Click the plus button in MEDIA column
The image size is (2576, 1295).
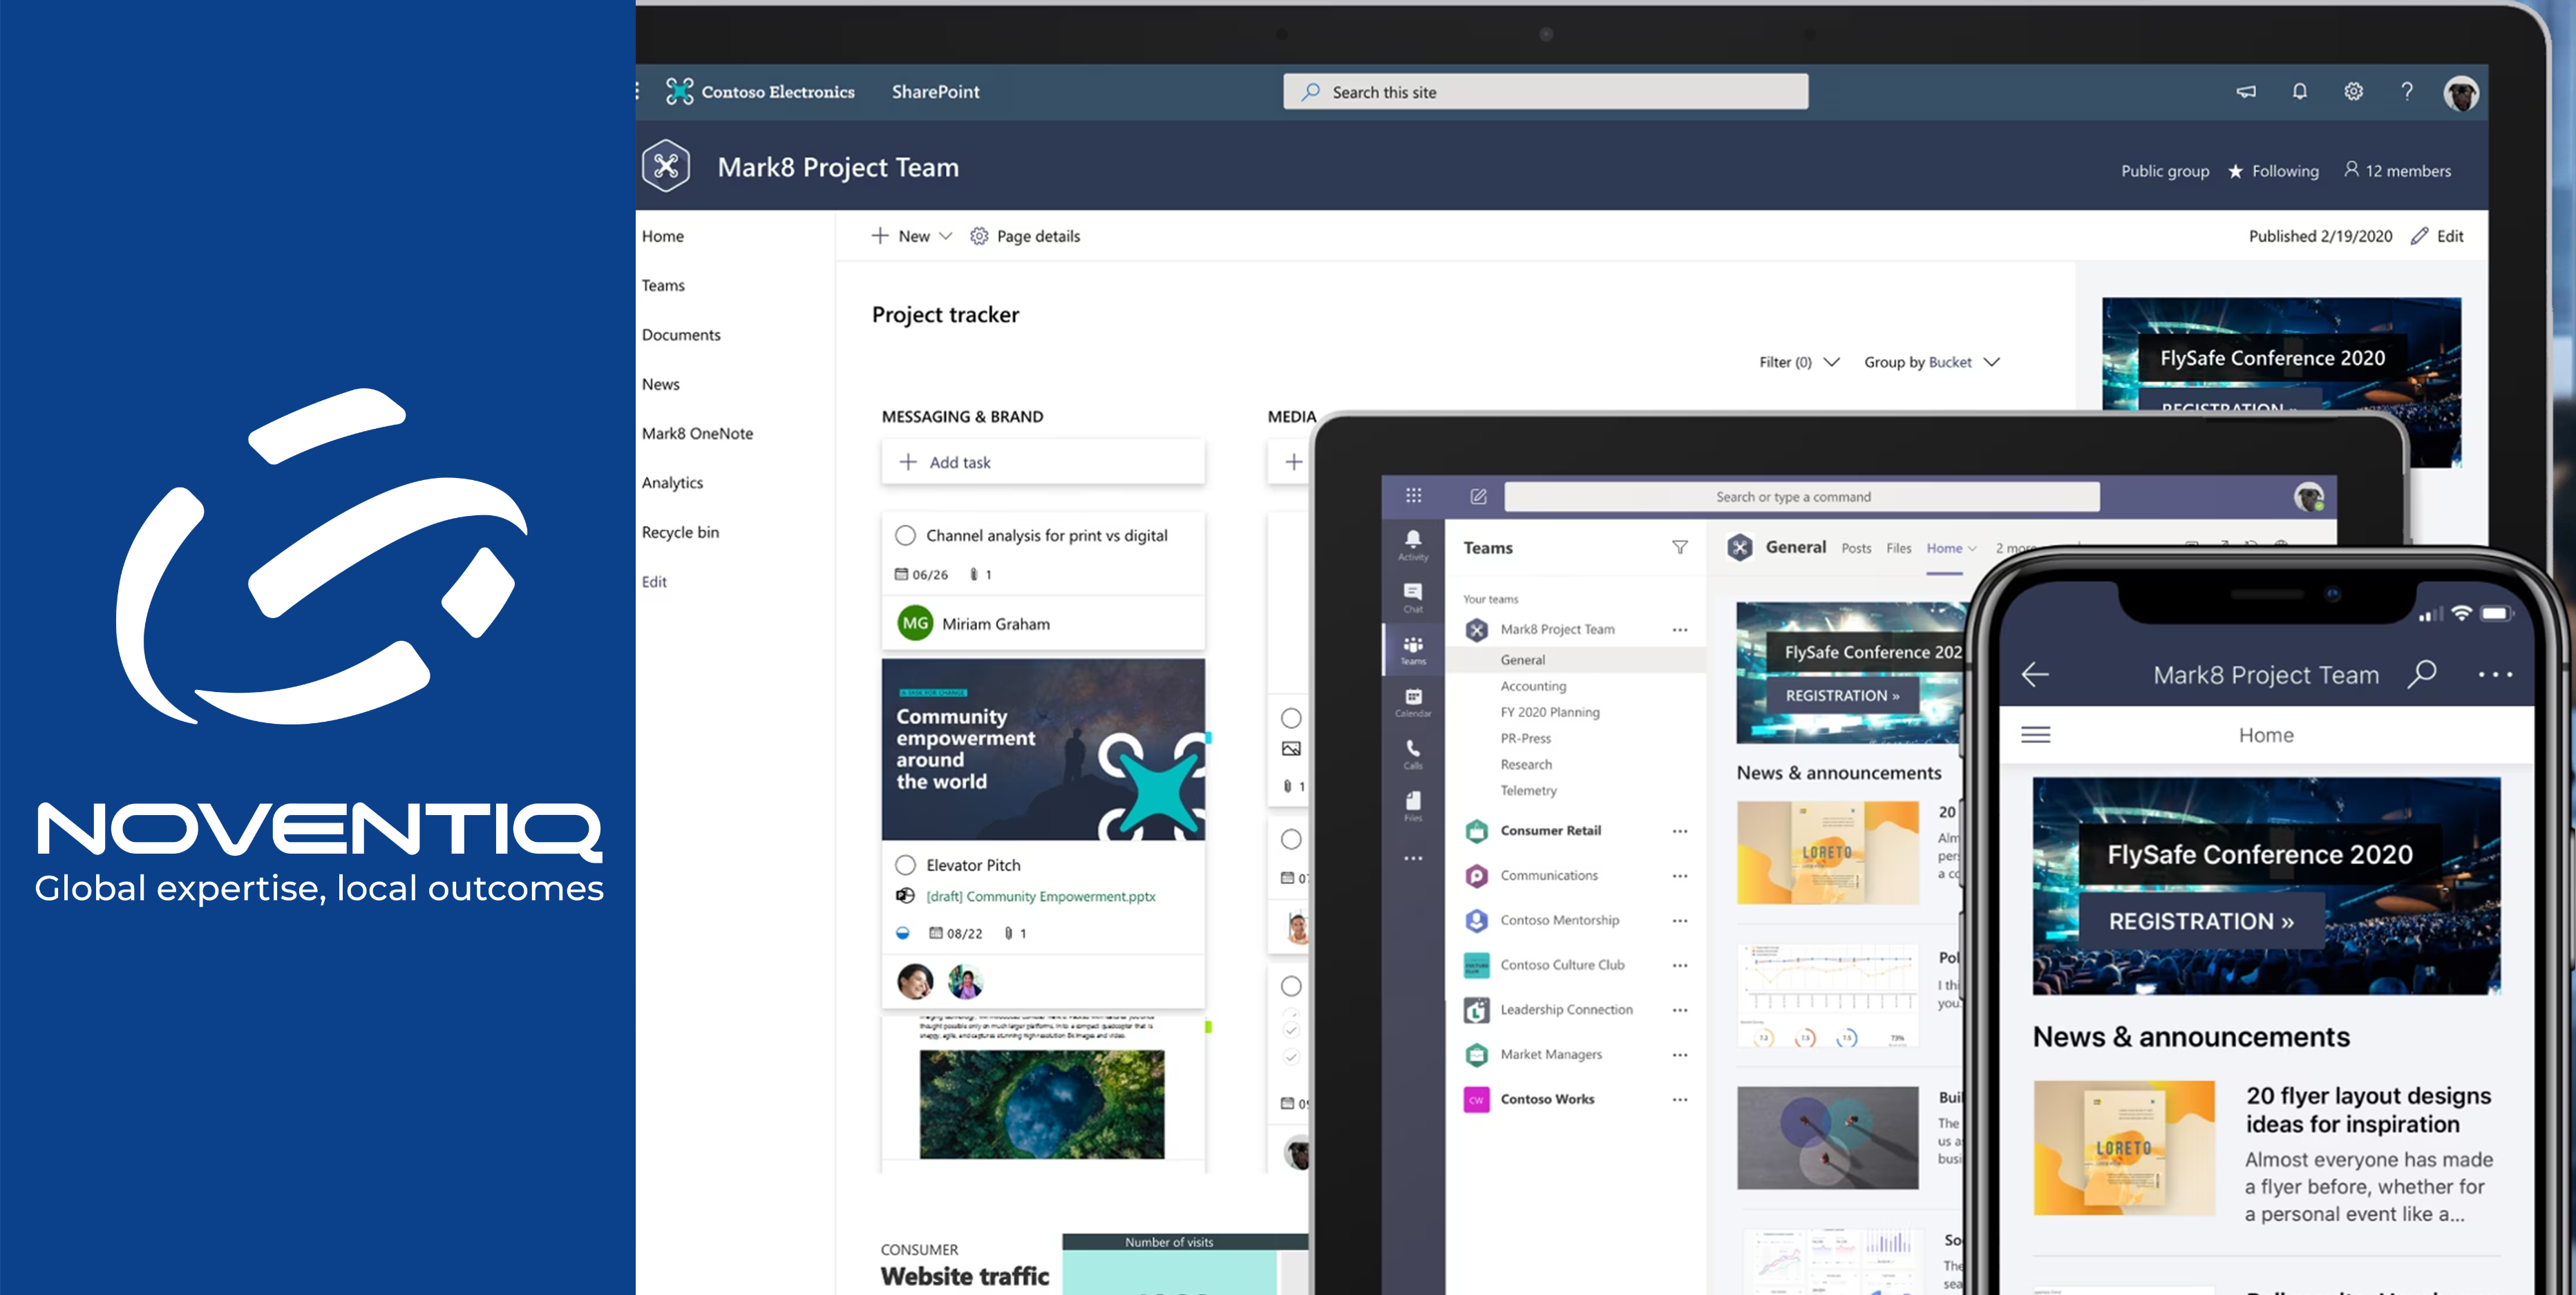[x=1293, y=461]
